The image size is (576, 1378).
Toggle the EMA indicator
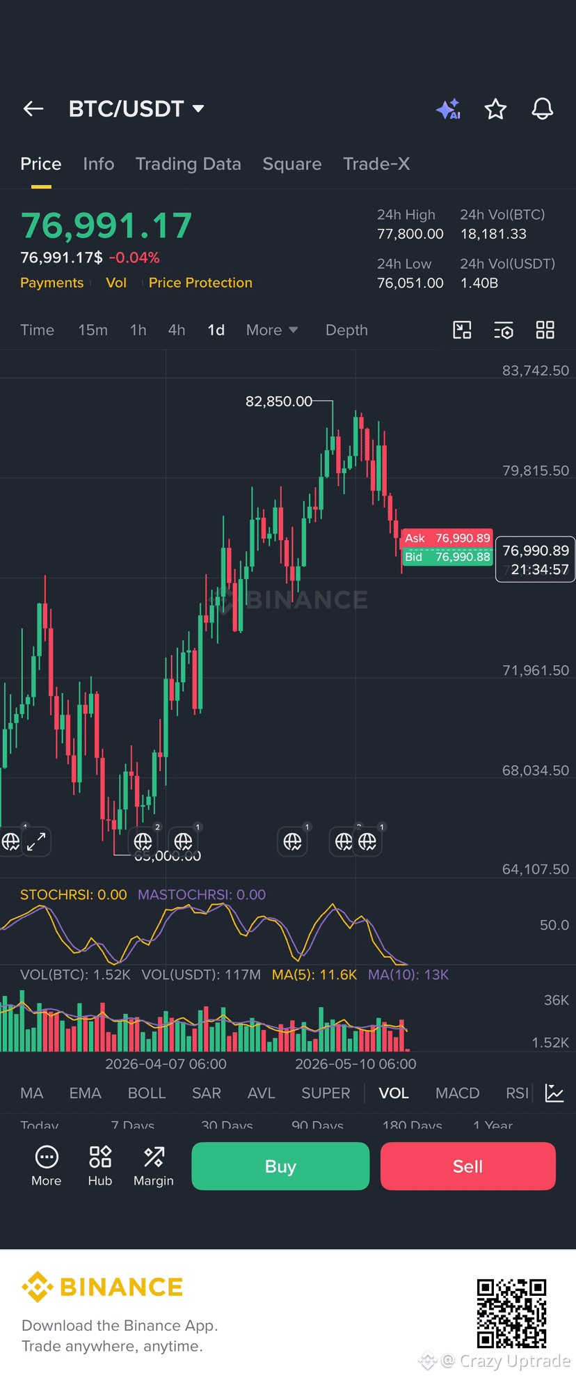tap(86, 1093)
